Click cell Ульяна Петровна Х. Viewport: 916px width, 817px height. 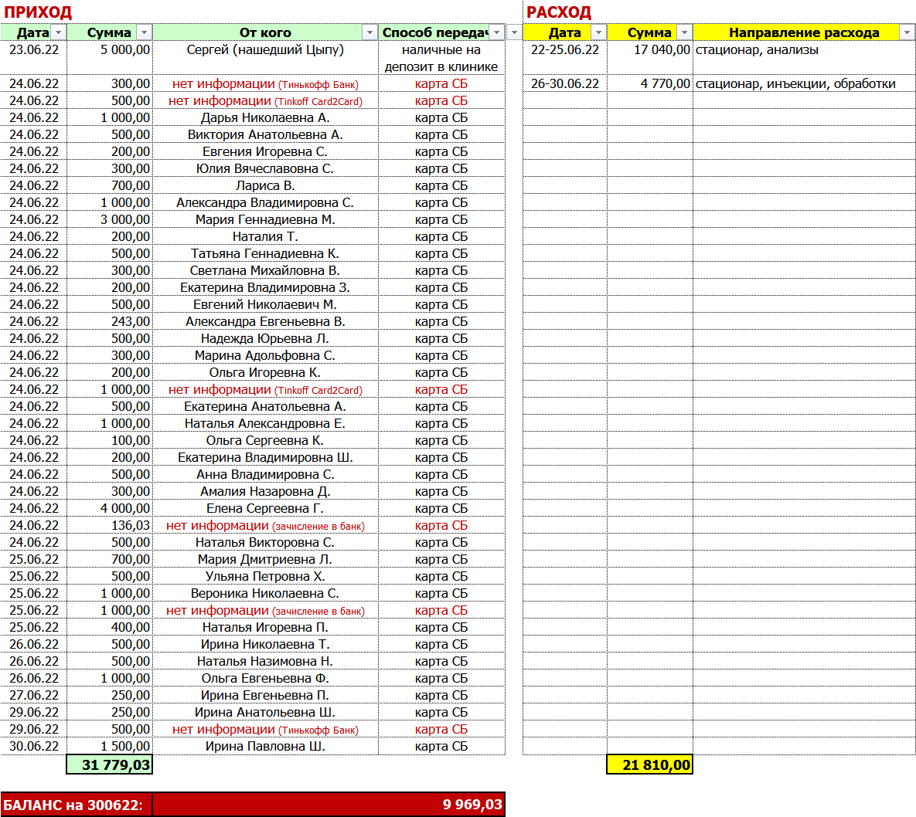(x=265, y=576)
